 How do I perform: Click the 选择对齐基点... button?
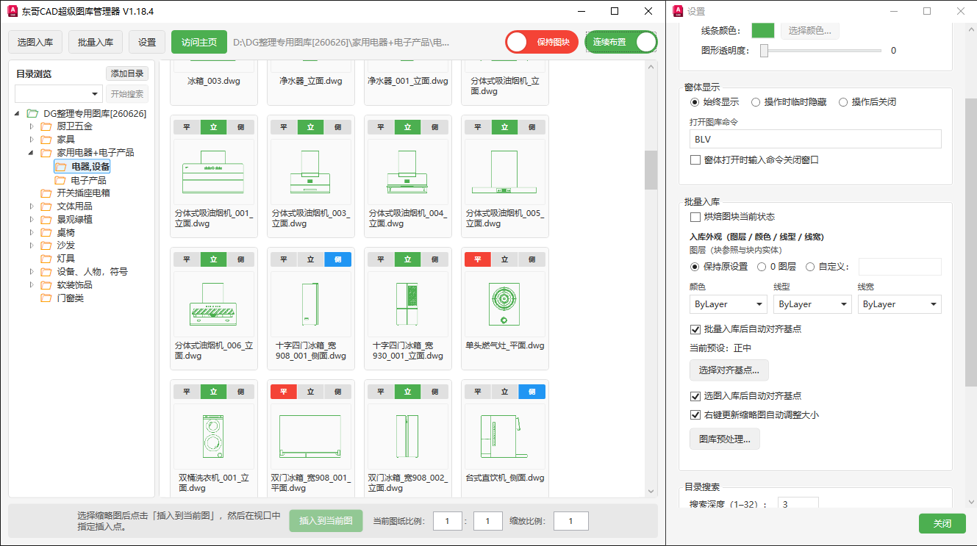click(729, 369)
